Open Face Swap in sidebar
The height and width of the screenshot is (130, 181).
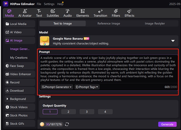tap(20, 66)
